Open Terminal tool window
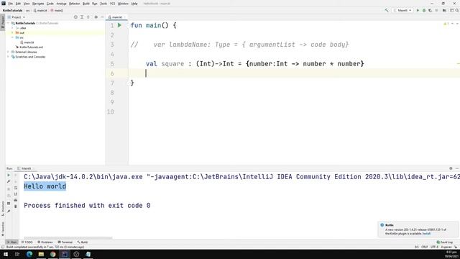Viewport: 460px width, 259px height. coord(65,242)
